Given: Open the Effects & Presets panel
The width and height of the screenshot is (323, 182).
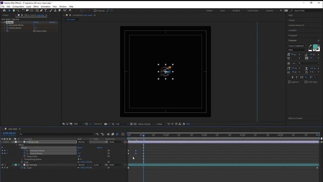Looking at the screenshot, I should (295, 118).
